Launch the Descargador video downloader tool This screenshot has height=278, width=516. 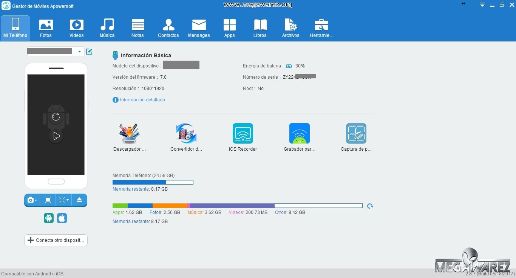coord(130,137)
